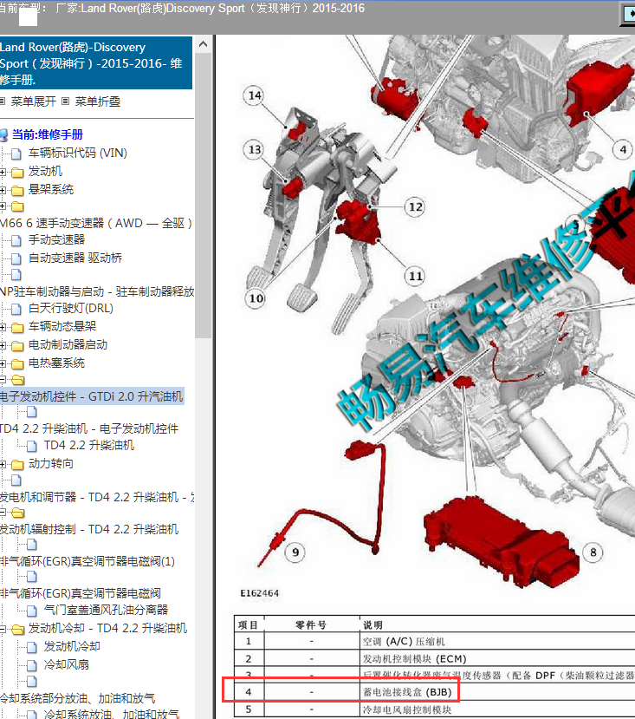The width and height of the screenshot is (635, 719).
Task: Open 排气循环(EGR)真空调节器电磁阀 entry without (1)
Action: click(x=81, y=593)
